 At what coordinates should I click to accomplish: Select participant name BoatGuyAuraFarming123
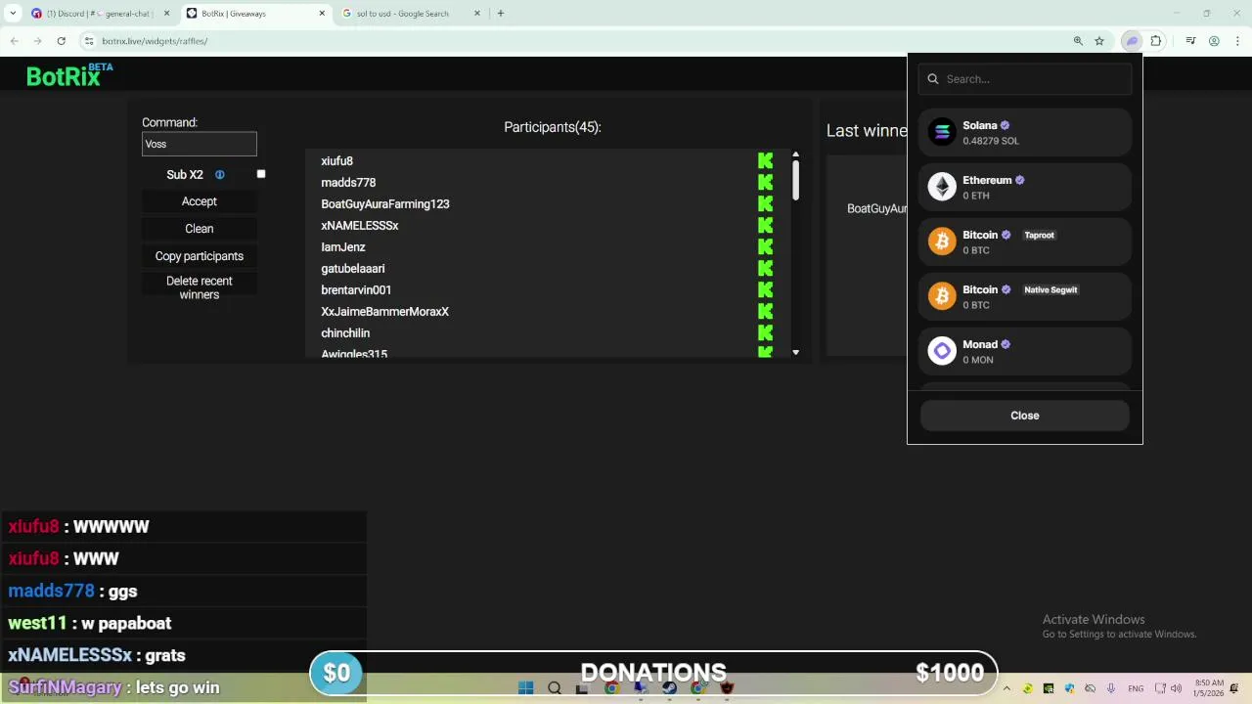(x=385, y=204)
